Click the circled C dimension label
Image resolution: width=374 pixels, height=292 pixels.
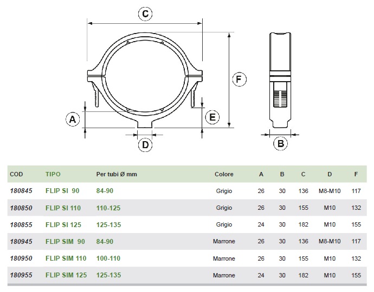[x=145, y=14]
